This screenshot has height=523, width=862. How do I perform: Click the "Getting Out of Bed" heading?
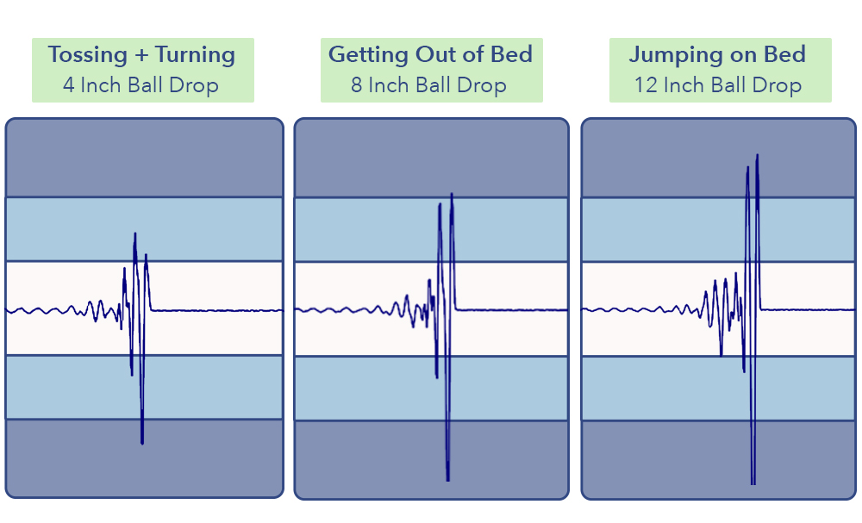(x=430, y=55)
